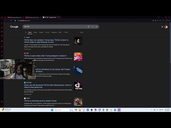Viewport: 171px width, 128px height.
Task: Open CNN's TikTok is back online article
Action: click(x=45, y=56)
